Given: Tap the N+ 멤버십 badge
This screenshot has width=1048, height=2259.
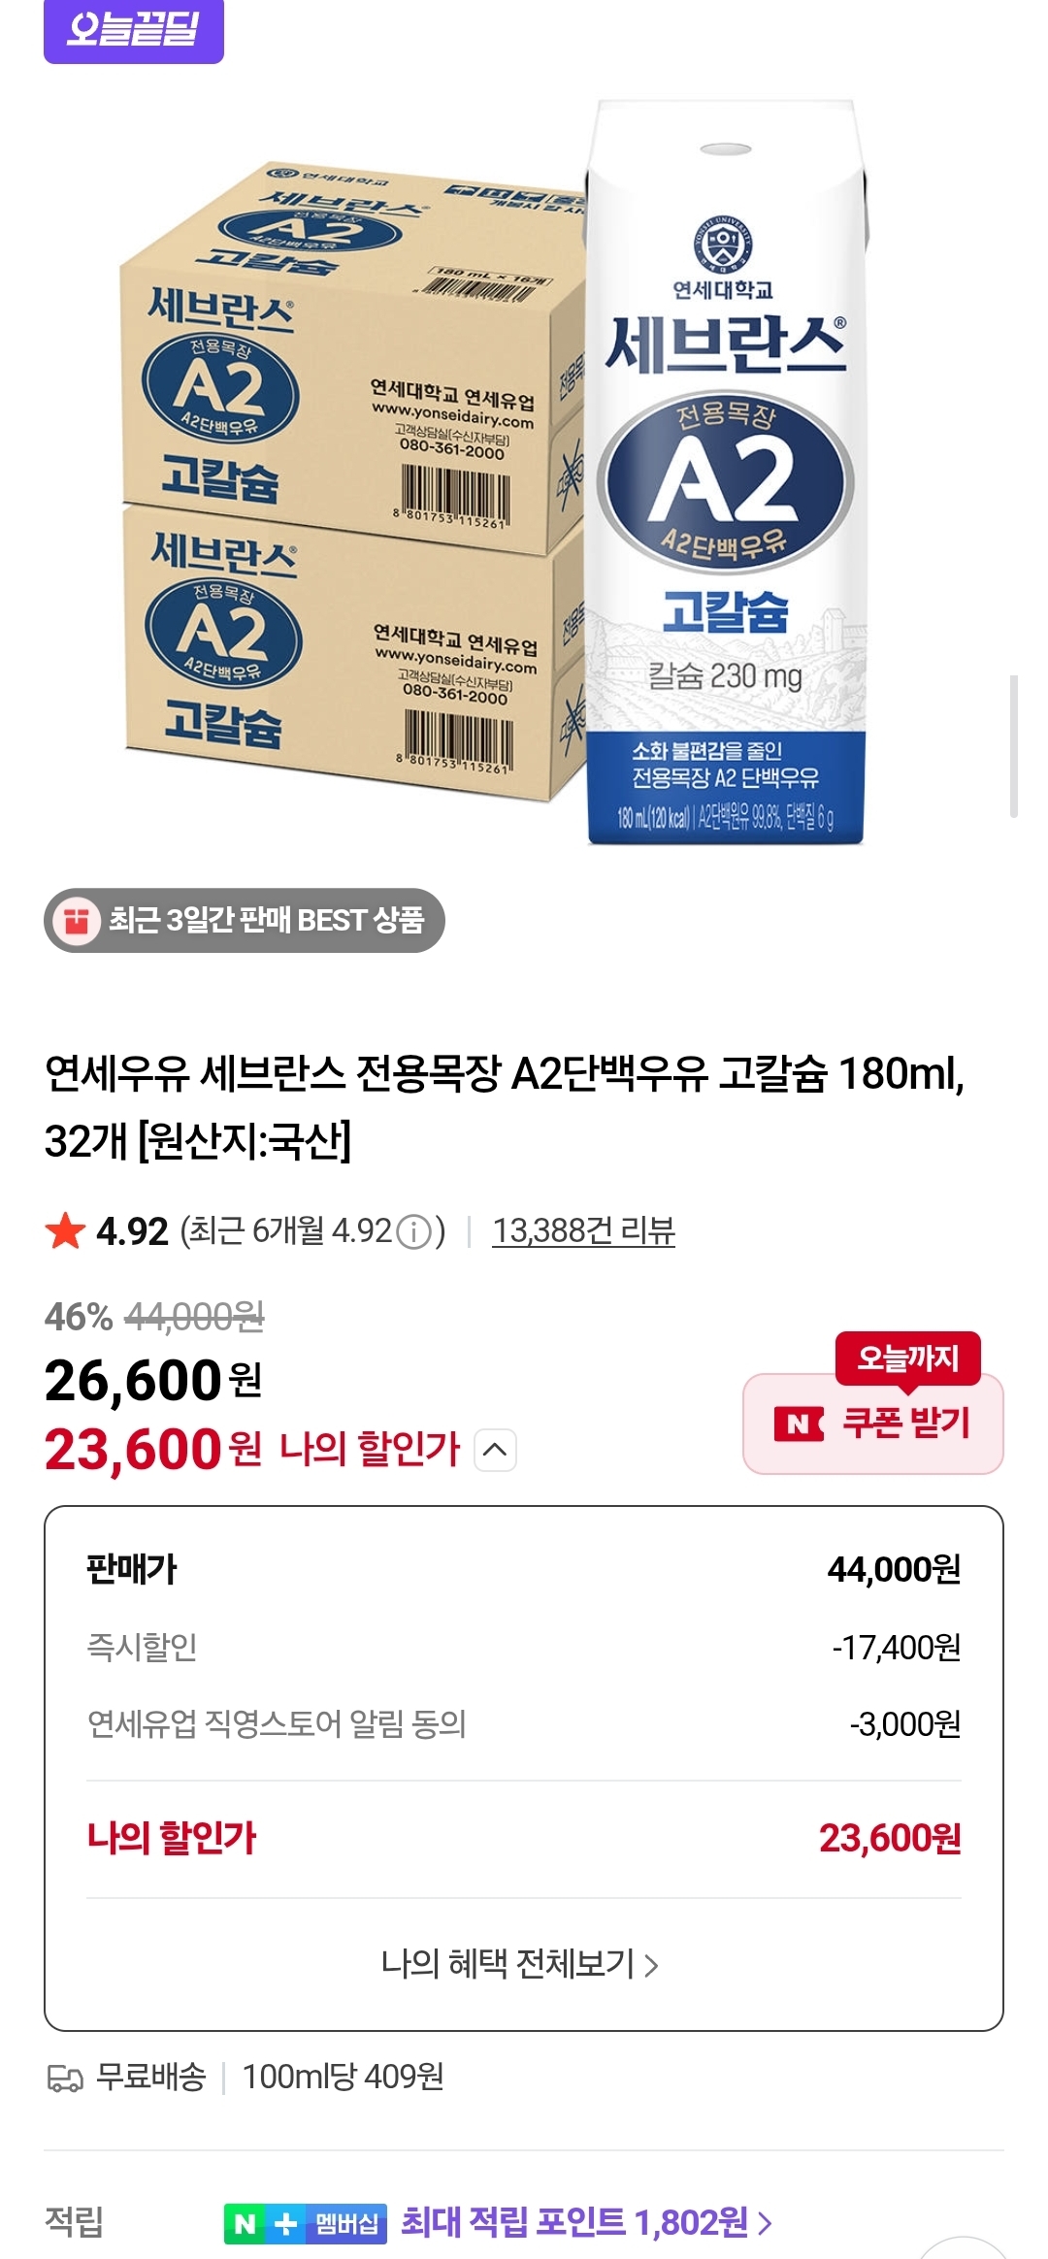Looking at the screenshot, I should tap(306, 2223).
